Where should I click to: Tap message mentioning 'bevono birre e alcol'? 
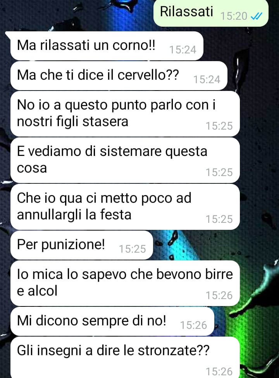(x=125, y=283)
